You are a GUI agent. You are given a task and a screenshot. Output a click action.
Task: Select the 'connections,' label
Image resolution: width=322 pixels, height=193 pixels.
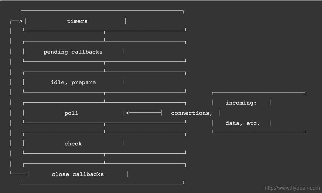(191, 113)
